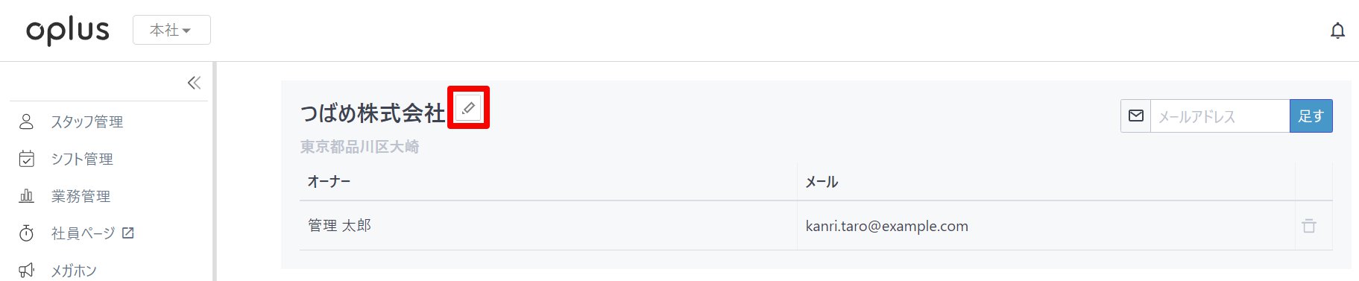Click the oplus logo
This screenshot has width=1359, height=281.
point(68,31)
